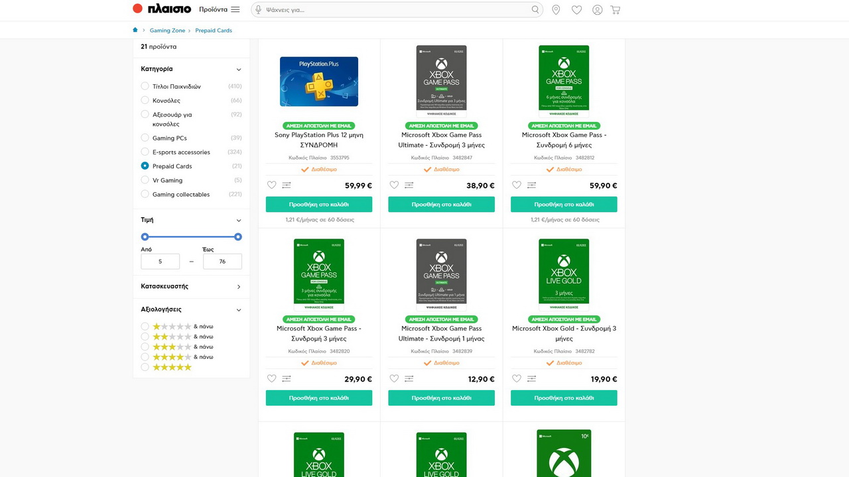Click the microphone voice search icon
Screen dimensions: 849x477
coord(257,10)
